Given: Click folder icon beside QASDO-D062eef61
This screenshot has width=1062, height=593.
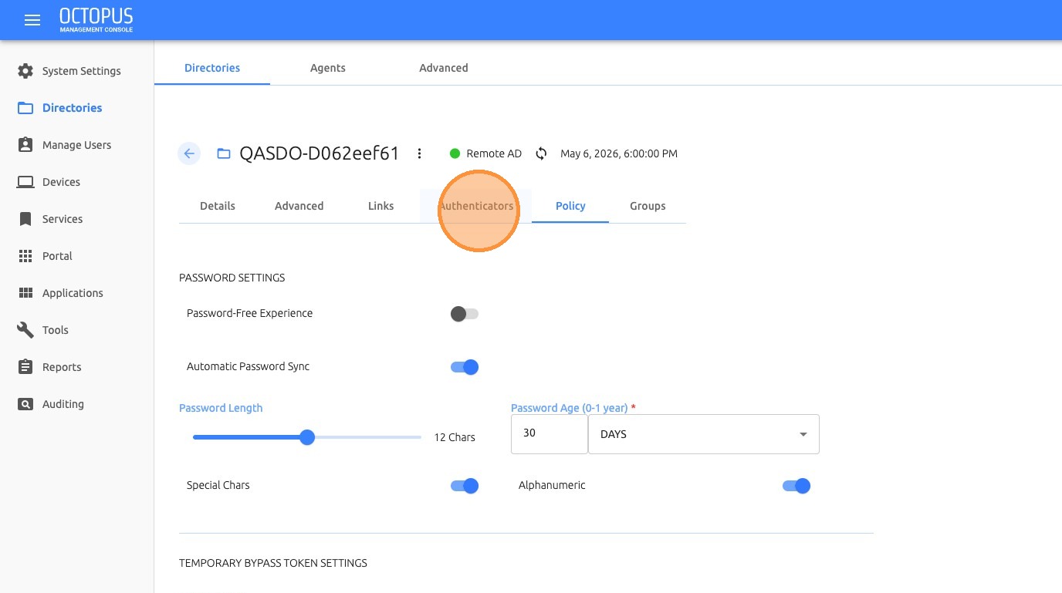Looking at the screenshot, I should (x=224, y=153).
